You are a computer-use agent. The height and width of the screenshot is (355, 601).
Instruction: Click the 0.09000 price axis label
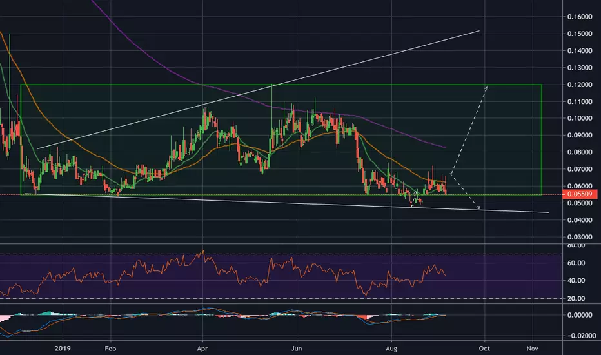pyautogui.click(x=580, y=135)
